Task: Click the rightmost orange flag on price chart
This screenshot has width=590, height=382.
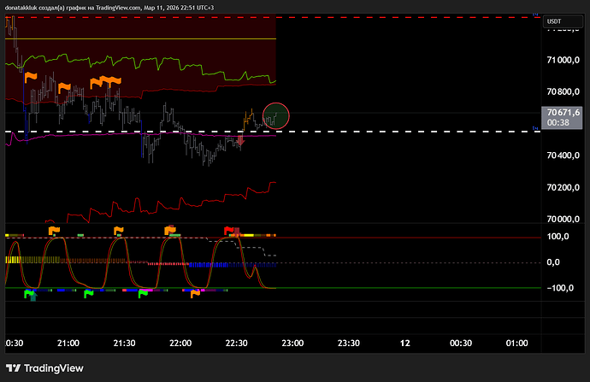Action: [114, 80]
